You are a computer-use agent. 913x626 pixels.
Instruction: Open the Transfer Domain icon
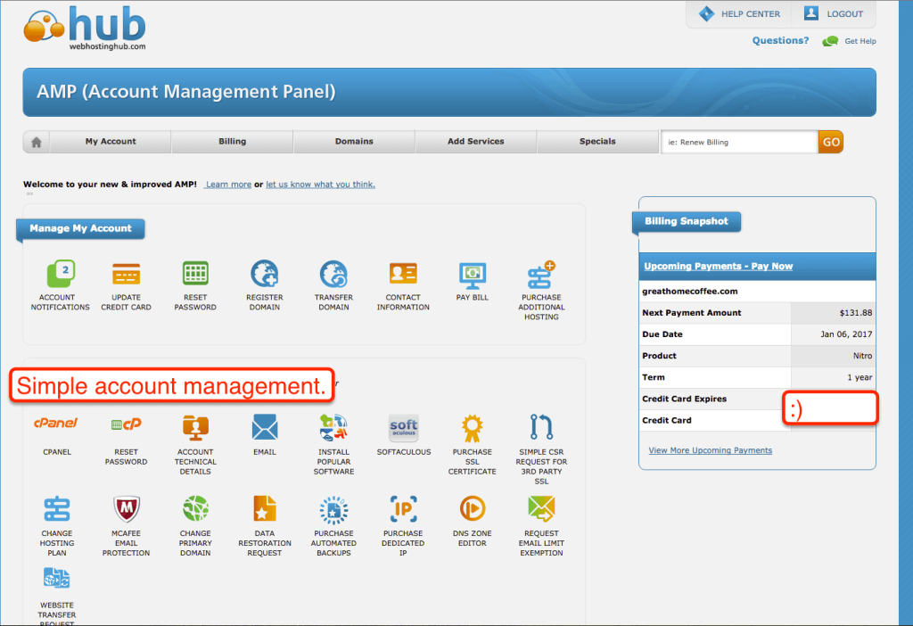click(x=333, y=274)
